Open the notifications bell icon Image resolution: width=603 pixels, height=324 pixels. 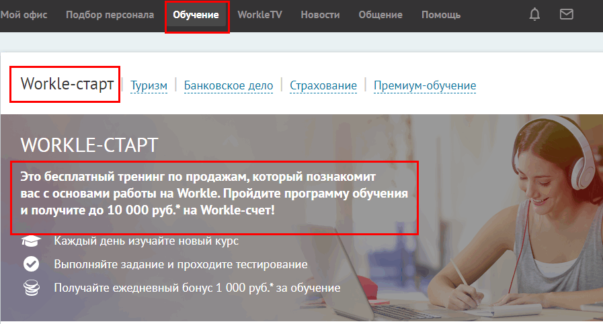point(534,15)
